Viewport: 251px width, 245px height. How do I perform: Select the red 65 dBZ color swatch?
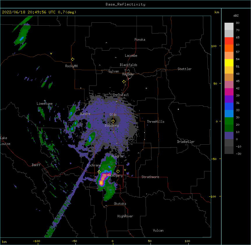click(229, 41)
